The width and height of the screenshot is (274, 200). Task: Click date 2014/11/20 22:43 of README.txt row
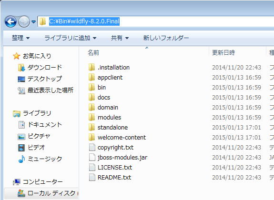coord(237,177)
